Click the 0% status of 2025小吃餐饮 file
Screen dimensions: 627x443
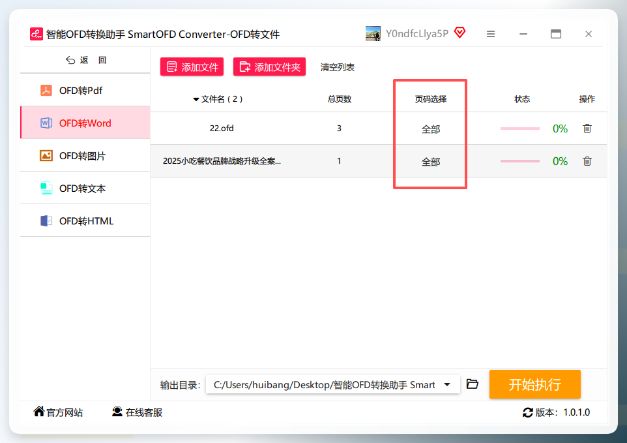coord(560,161)
